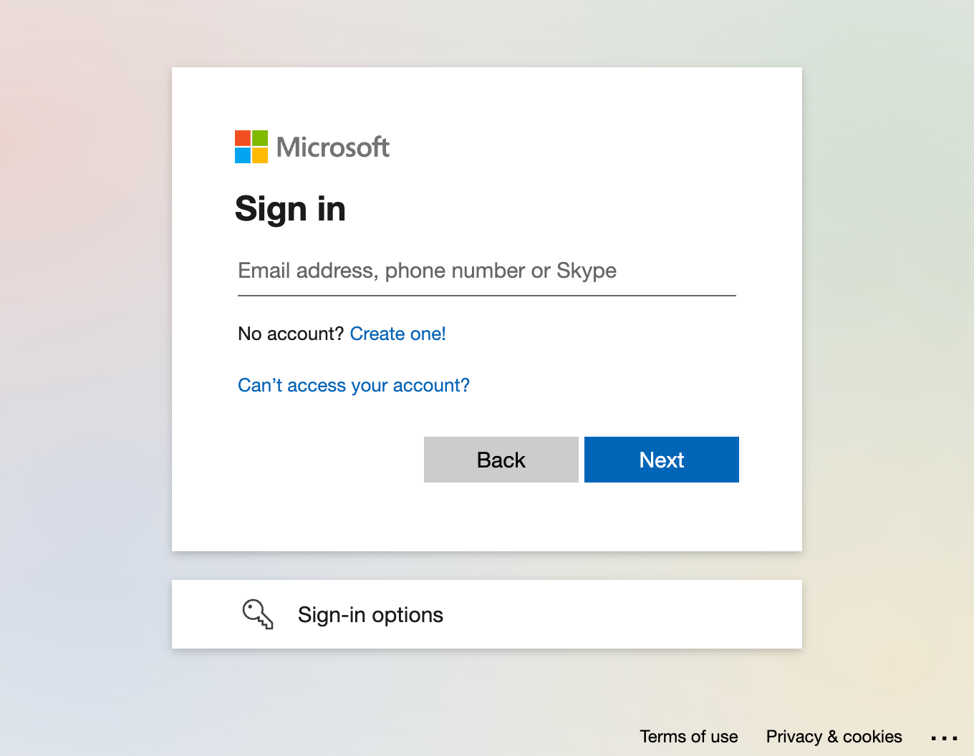Select the 'Sign in' heading text
The image size is (974, 756).
pos(290,208)
